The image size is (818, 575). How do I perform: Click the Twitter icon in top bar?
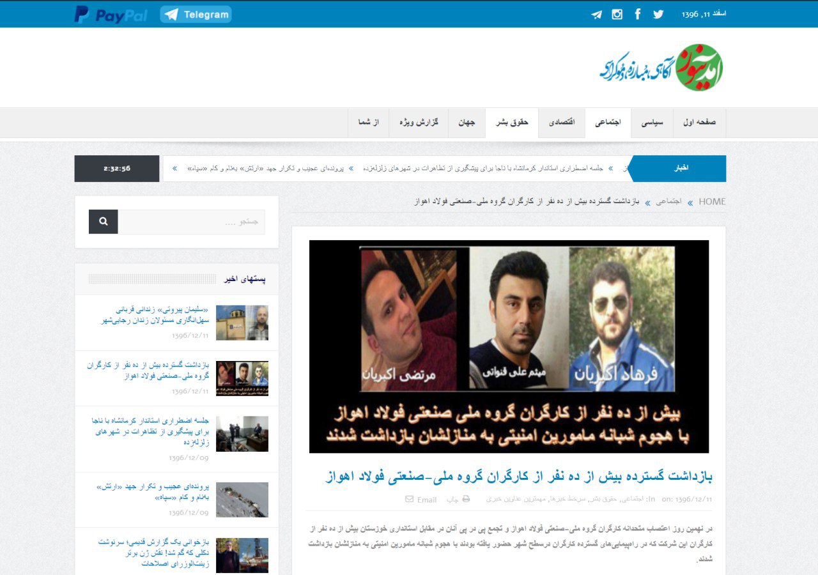coord(658,14)
